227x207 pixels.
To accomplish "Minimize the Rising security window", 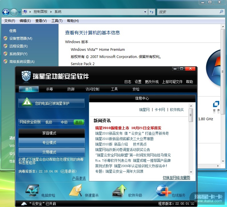I will (175, 69).
